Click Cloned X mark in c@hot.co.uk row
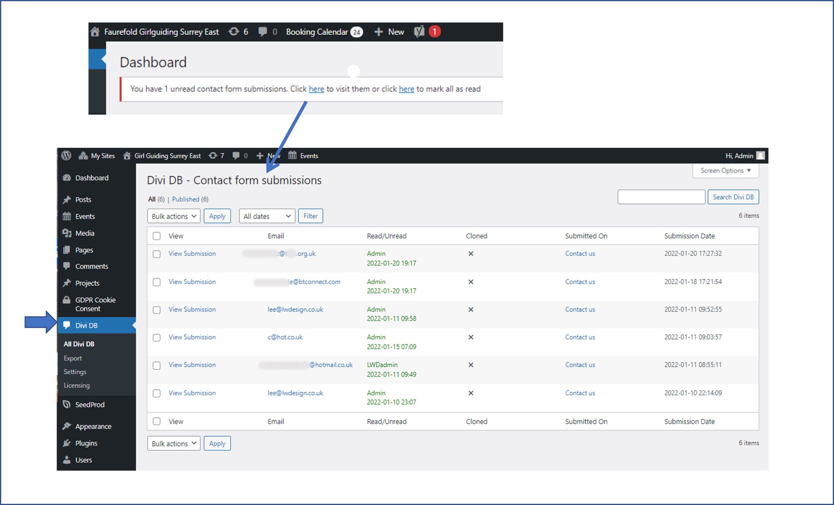This screenshot has height=505, width=834. (x=470, y=337)
